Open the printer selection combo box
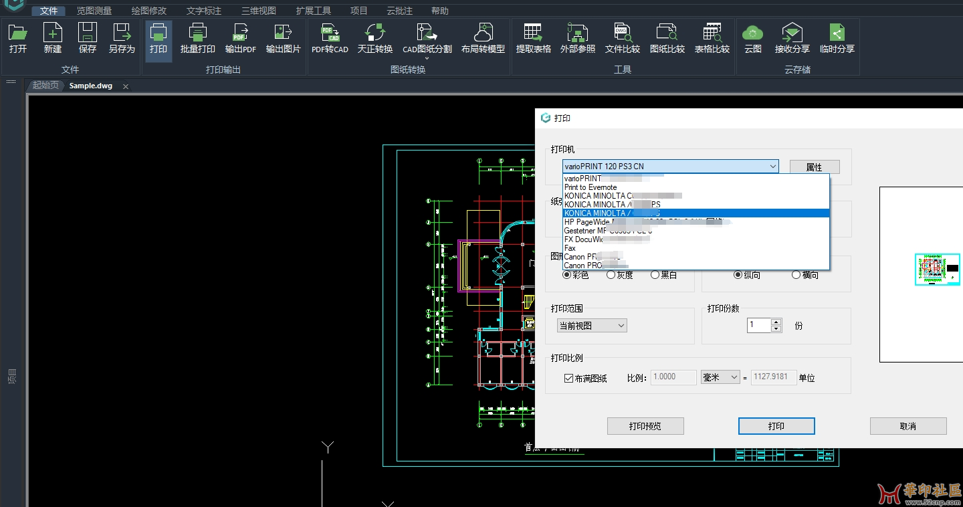The height and width of the screenshot is (507, 963). pyautogui.click(x=671, y=167)
